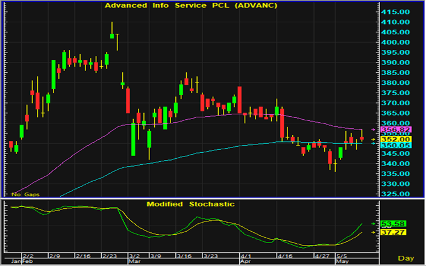Click the Apr month label
The image size is (426, 266).
246,261
